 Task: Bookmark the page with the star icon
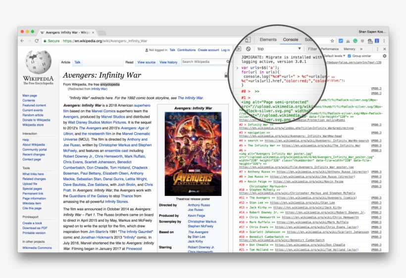pos(332,41)
